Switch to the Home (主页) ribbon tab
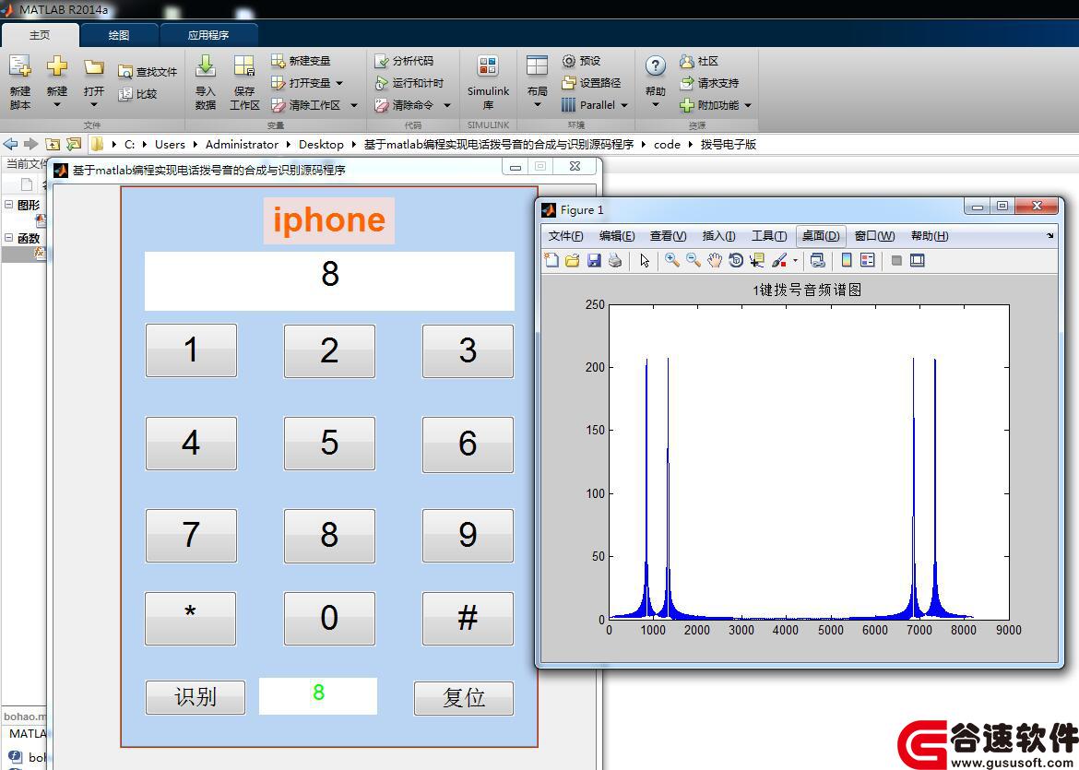Viewport: 1079px width, 770px height. coord(40,35)
